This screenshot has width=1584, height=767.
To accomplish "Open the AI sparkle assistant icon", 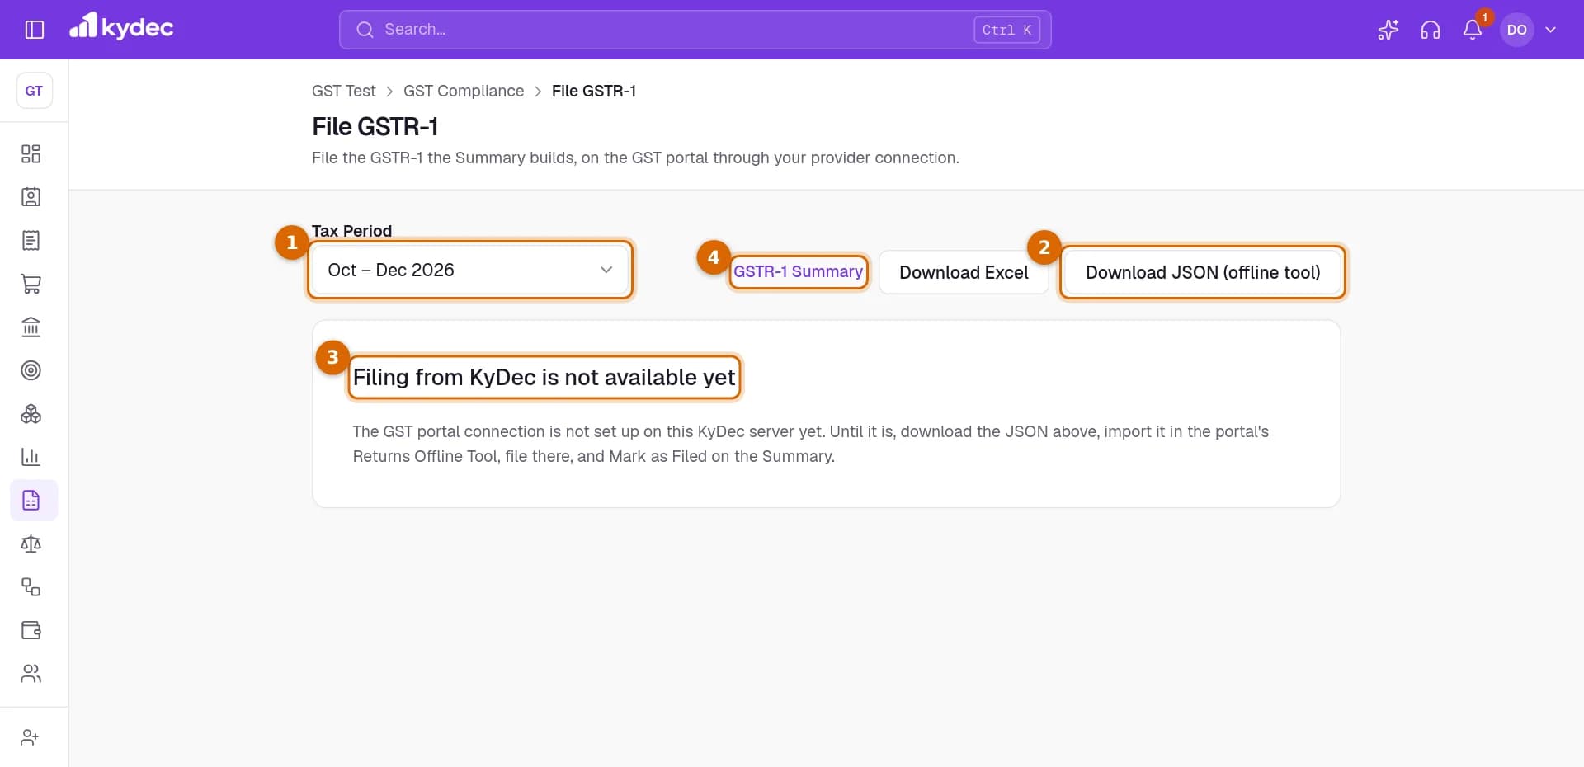I will pos(1388,30).
